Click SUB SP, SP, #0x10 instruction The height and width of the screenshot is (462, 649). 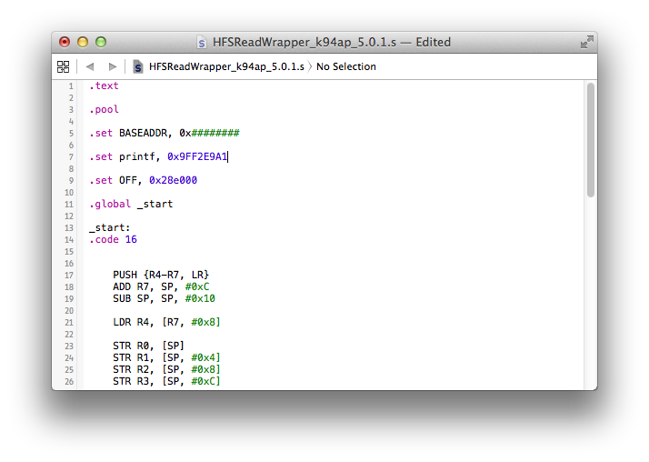[x=164, y=298]
